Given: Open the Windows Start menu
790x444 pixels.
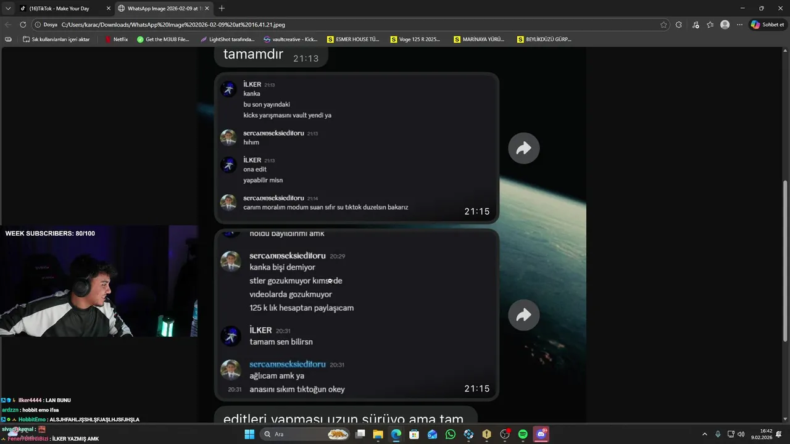Looking at the screenshot, I should pos(249,434).
